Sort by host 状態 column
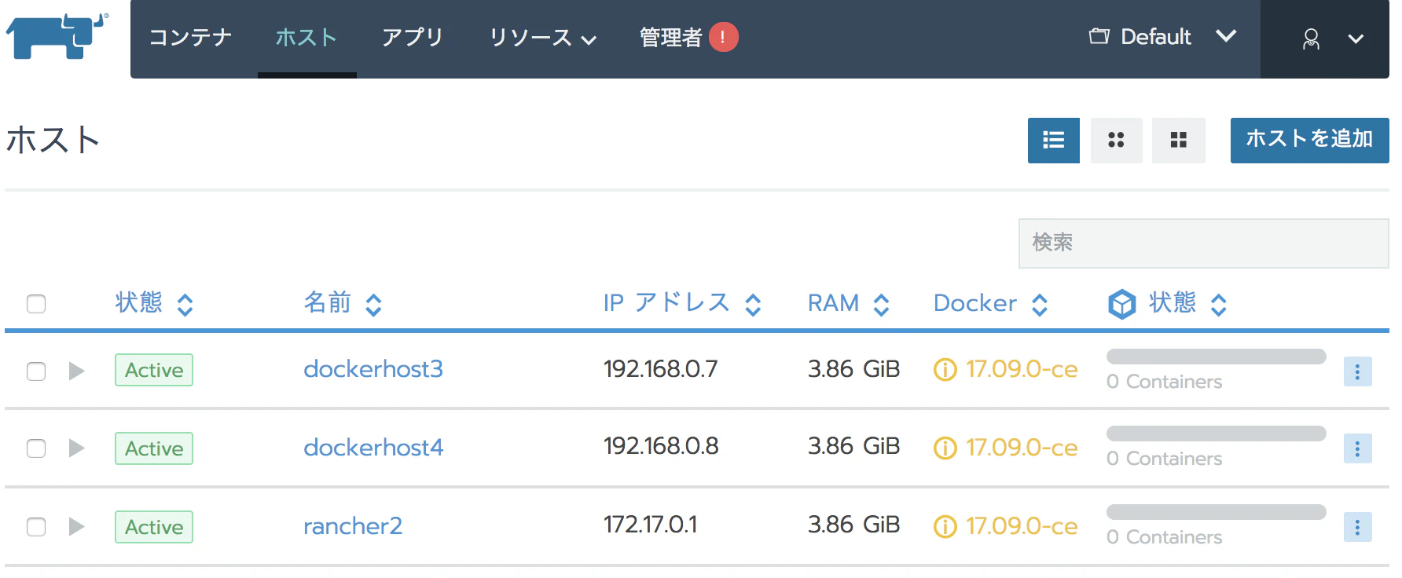This screenshot has height=578, width=1402. click(x=154, y=303)
